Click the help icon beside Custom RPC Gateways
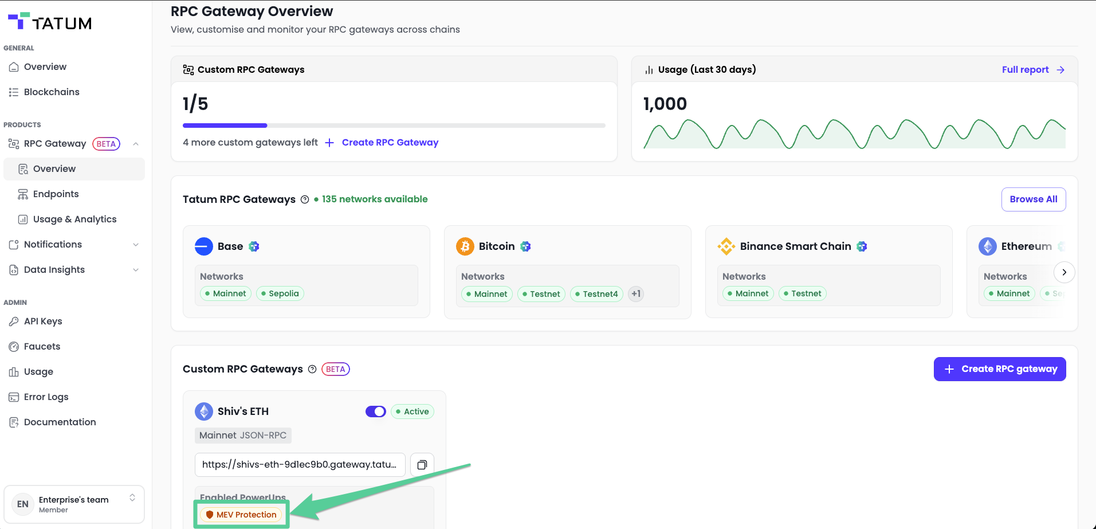The image size is (1096, 529). coord(312,369)
